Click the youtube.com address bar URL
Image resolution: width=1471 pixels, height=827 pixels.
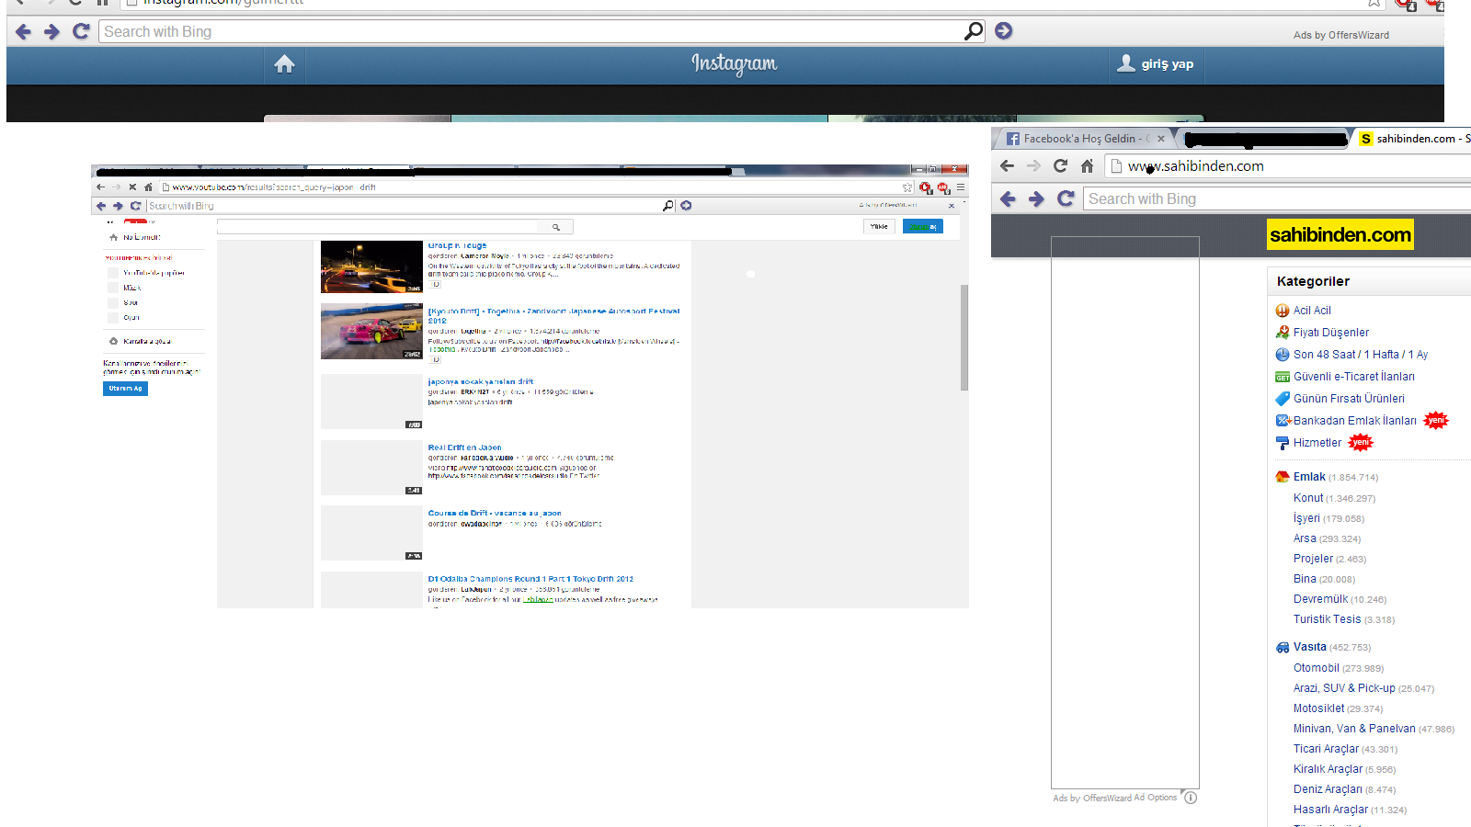pos(274,187)
